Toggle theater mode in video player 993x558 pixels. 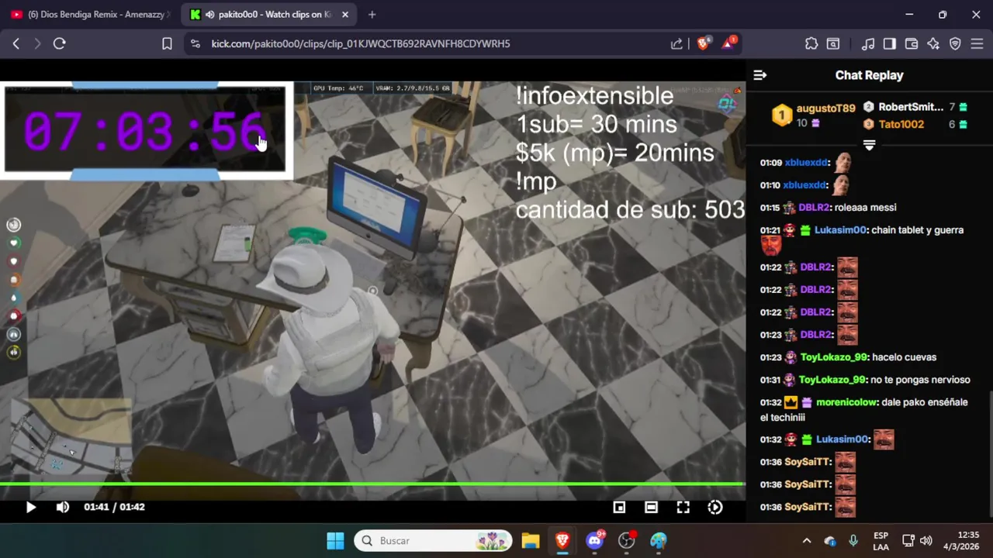click(x=651, y=507)
